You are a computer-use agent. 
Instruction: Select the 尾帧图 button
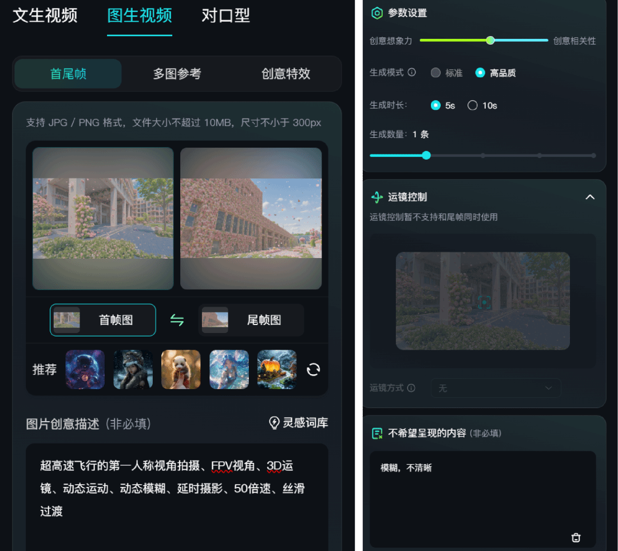251,320
